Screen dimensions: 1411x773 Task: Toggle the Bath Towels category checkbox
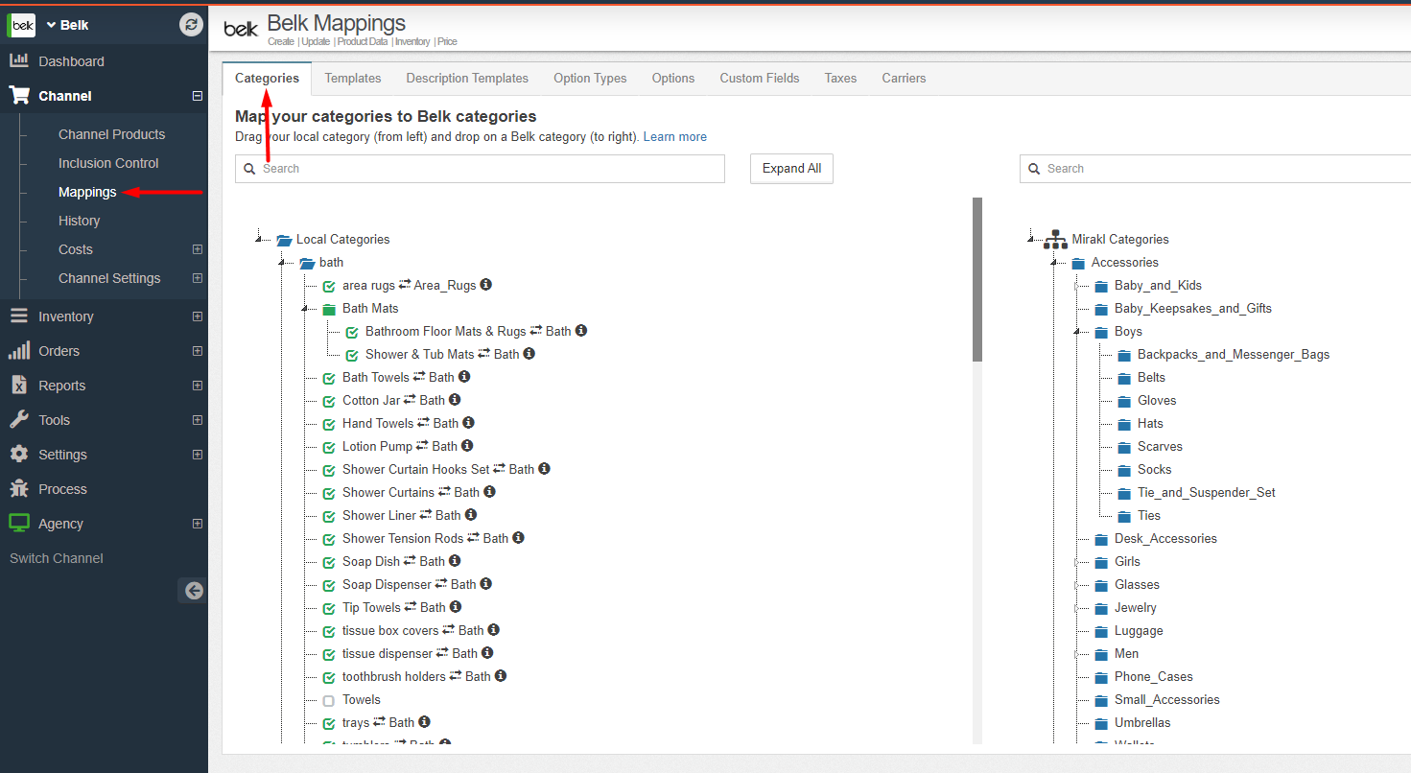[329, 378]
